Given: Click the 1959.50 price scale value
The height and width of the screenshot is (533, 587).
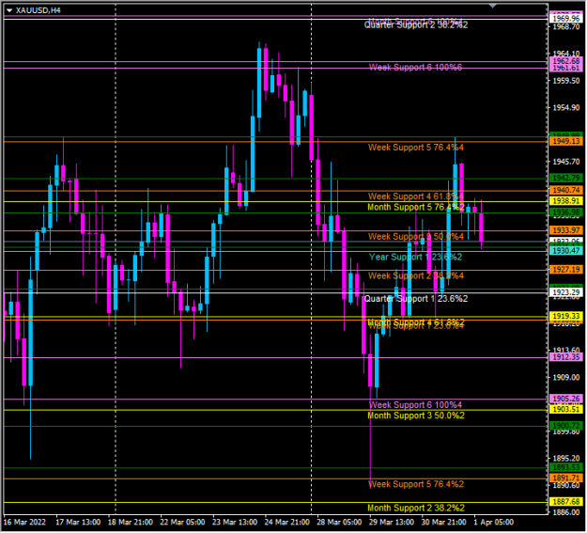Looking at the screenshot, I should coord(566,81).
